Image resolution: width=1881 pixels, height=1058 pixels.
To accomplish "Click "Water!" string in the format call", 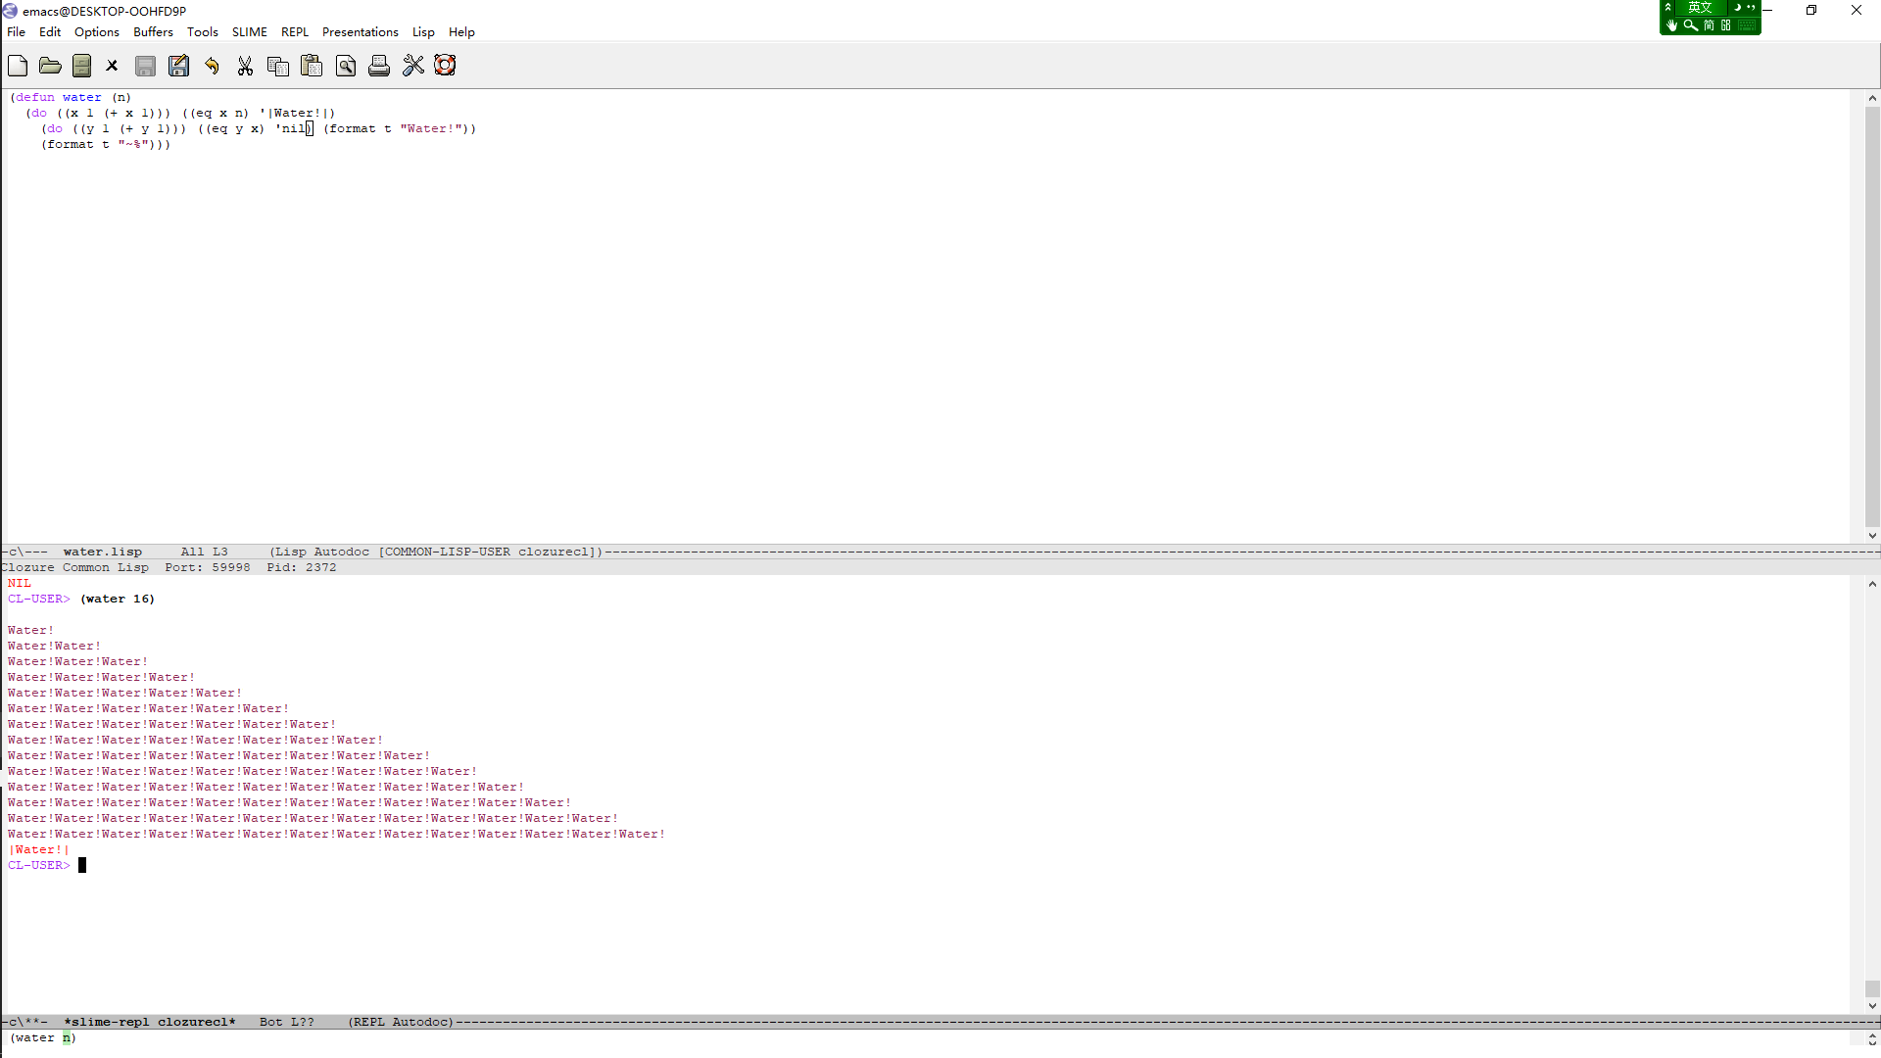I will (431, 129).
